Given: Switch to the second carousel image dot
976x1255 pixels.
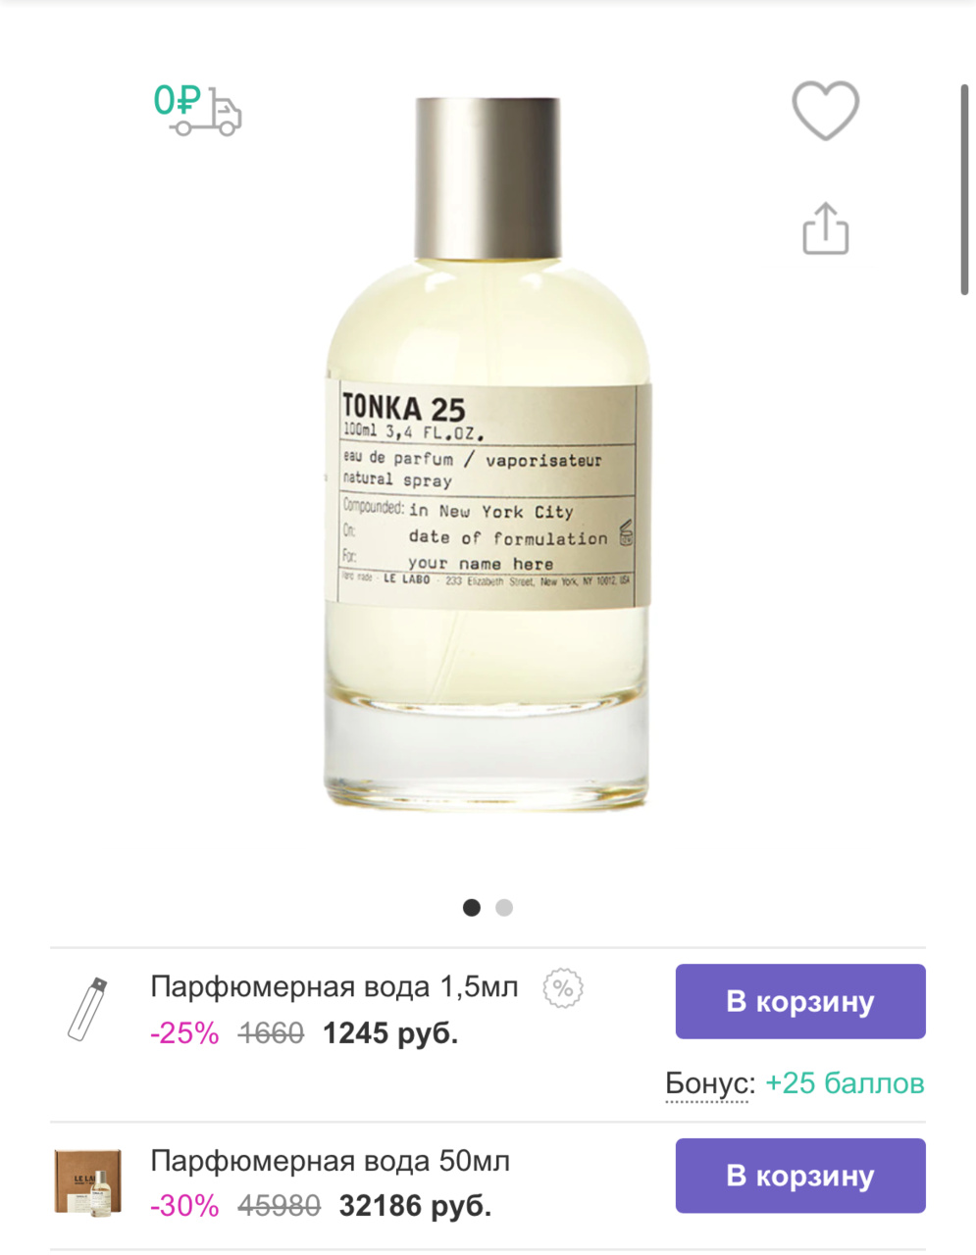Looking at the screenshot, I should pyautogui.click(x=504, y=908).
